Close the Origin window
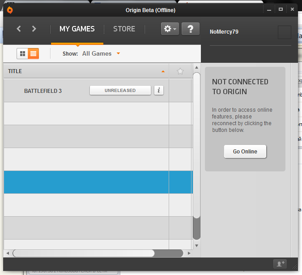The height and width of the screenshot is (275, 302). click(292, 9)
